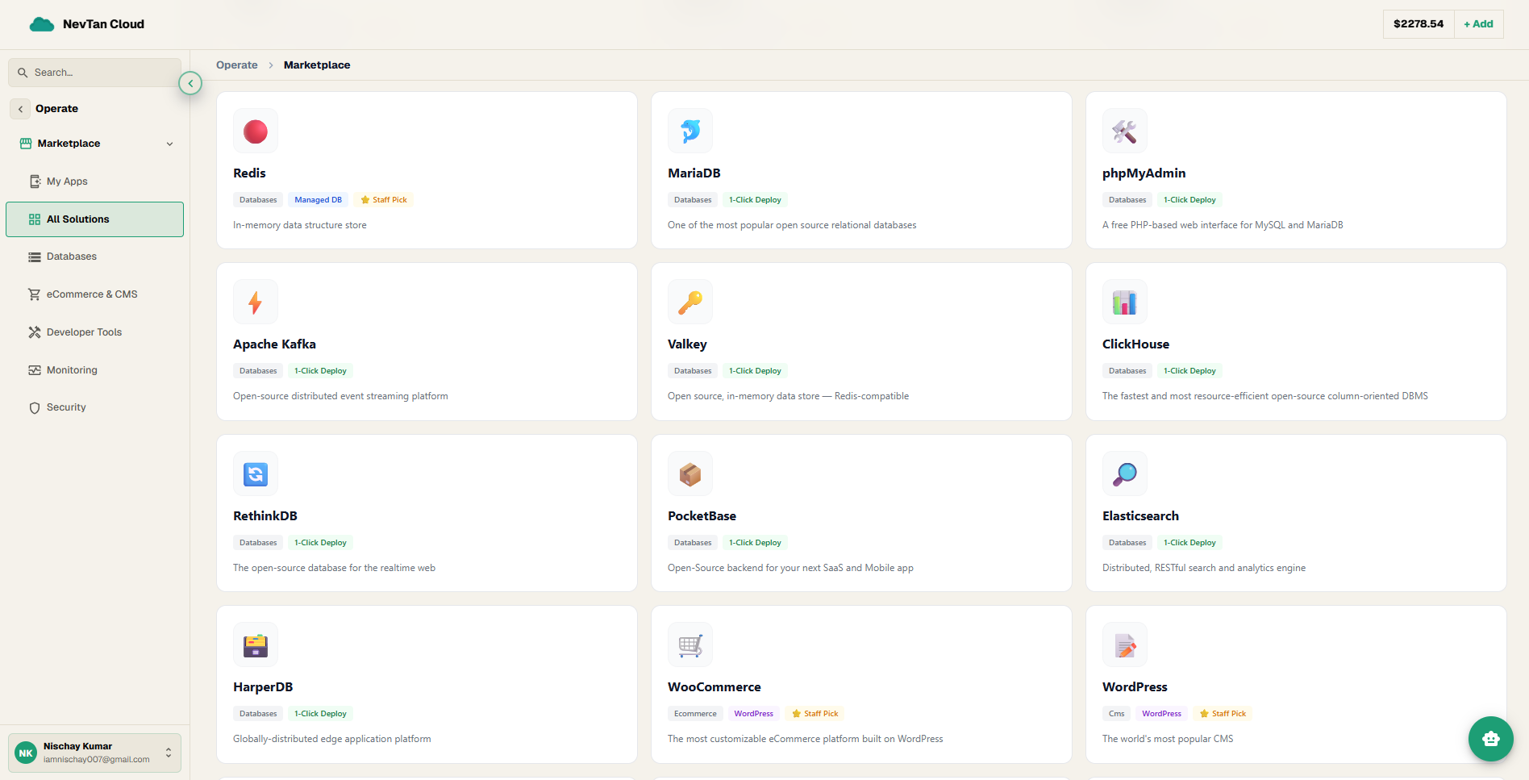Click the Ecommerce tag on WooCommerce
The width and height of the screenshot is (1529, 780).
[695, 714]
